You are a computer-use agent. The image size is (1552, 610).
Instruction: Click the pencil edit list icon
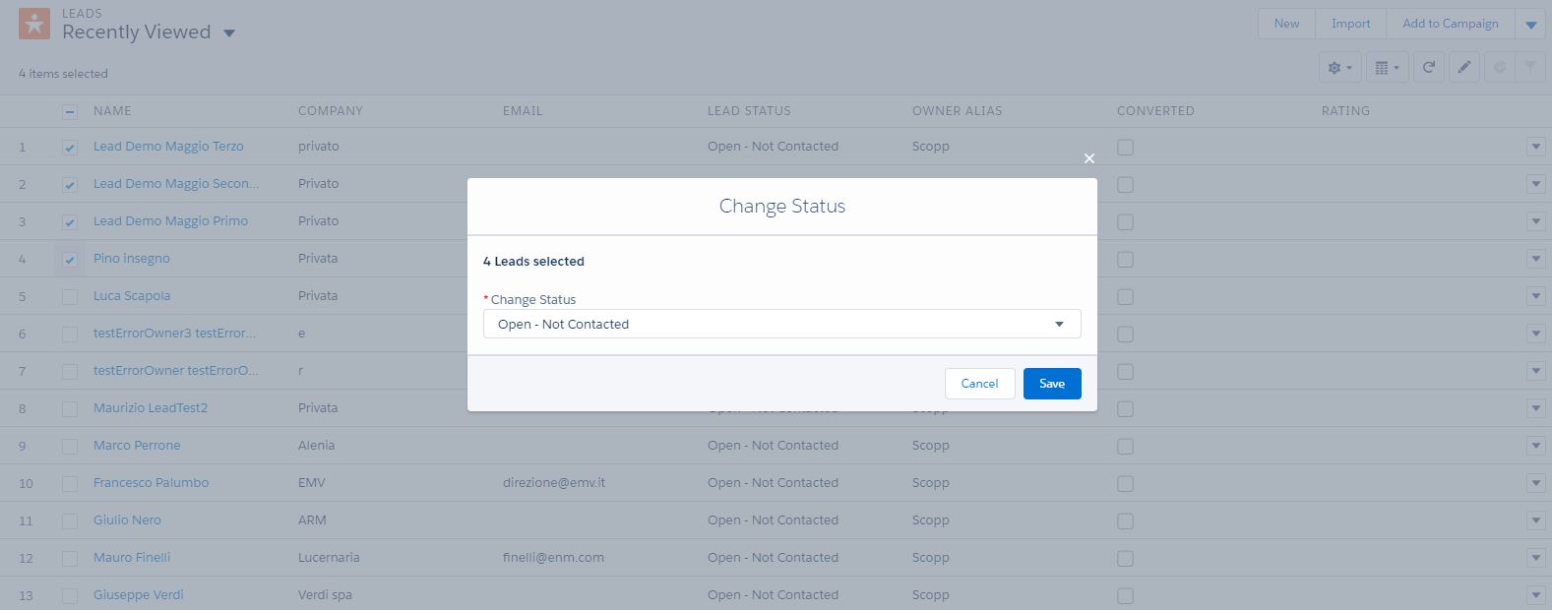click(1464, 68)
